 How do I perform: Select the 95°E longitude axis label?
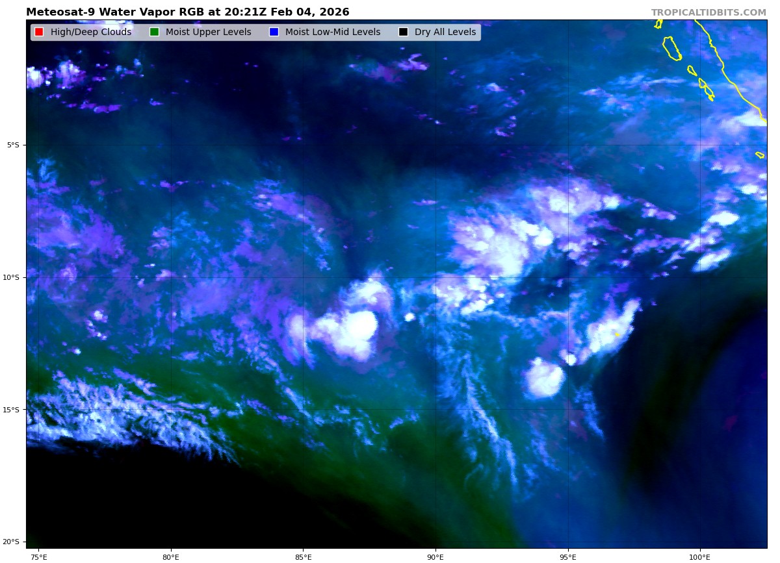(x=568, y=557)
